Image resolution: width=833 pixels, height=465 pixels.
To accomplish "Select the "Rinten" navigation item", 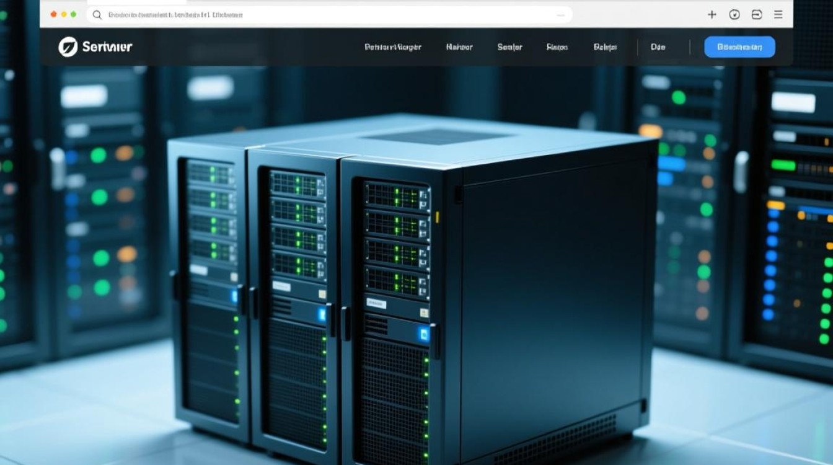I will 557,47.
